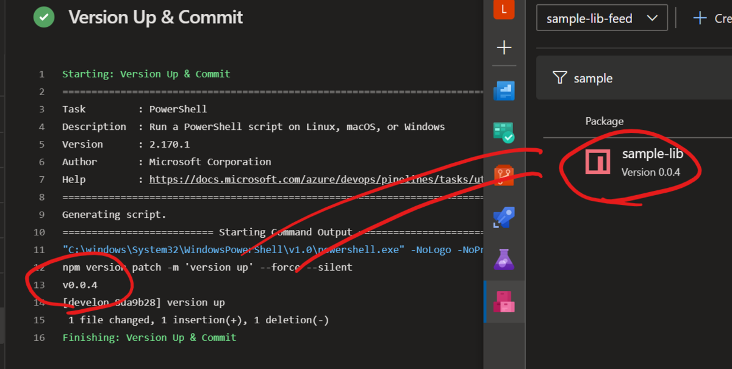Click the filter funnel icon
Image resolution: width=732 pixels, height=369 pixels.
tap(559, 78)
